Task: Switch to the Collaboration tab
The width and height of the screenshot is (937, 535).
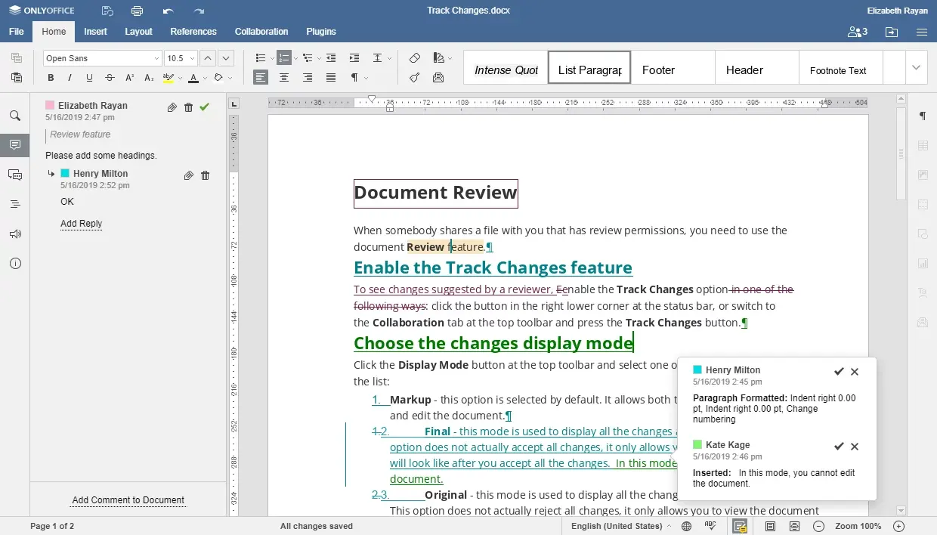Action: click(x=261, y=32)
